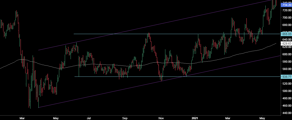Click the 520.00 price axis label

(287, 84)
